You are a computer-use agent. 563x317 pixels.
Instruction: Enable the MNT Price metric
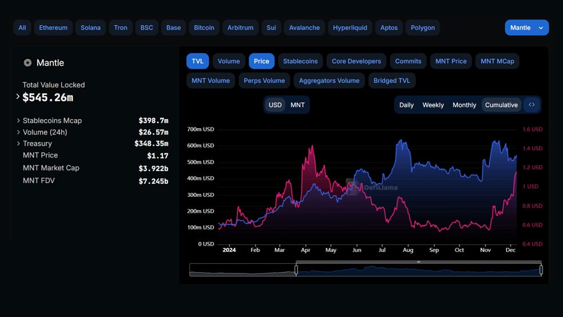(451, 61)
